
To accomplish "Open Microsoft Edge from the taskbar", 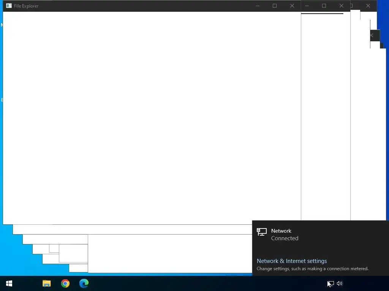I will (84, 283).
